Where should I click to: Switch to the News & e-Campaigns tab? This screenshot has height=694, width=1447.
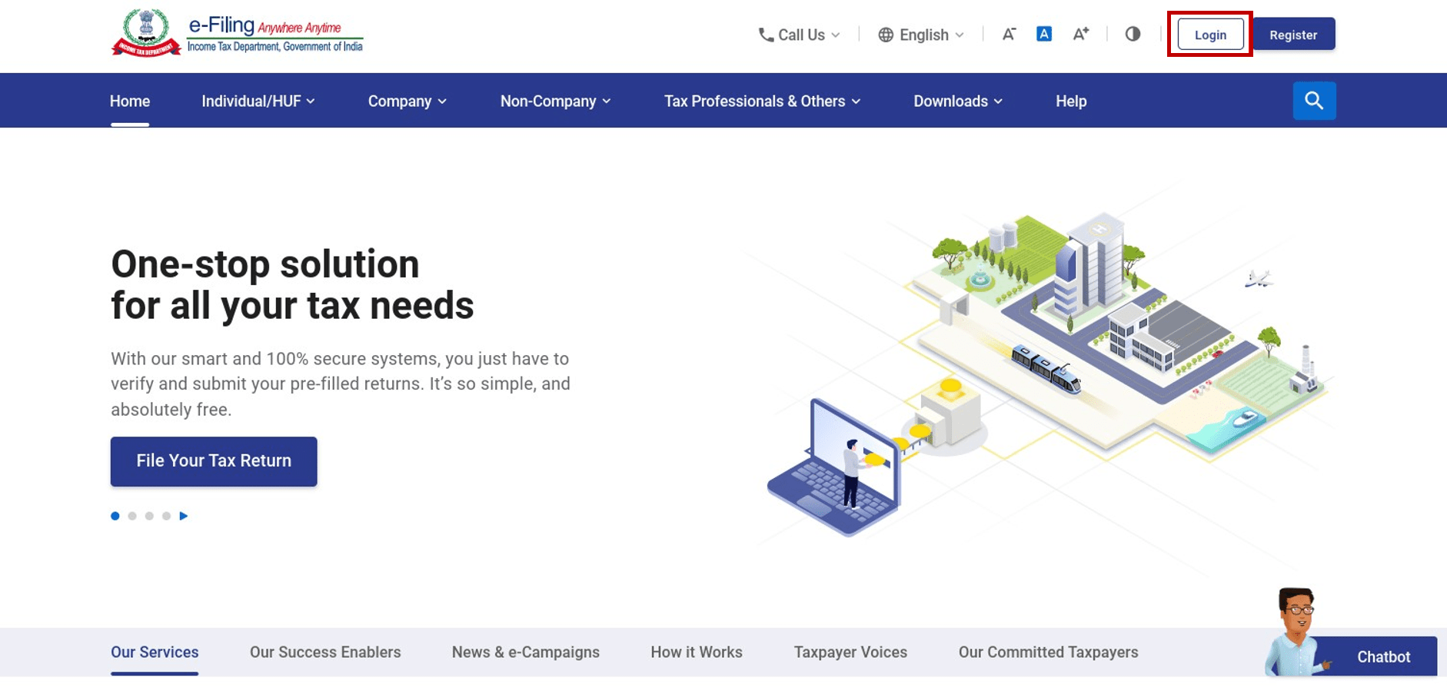pos(526,652)
